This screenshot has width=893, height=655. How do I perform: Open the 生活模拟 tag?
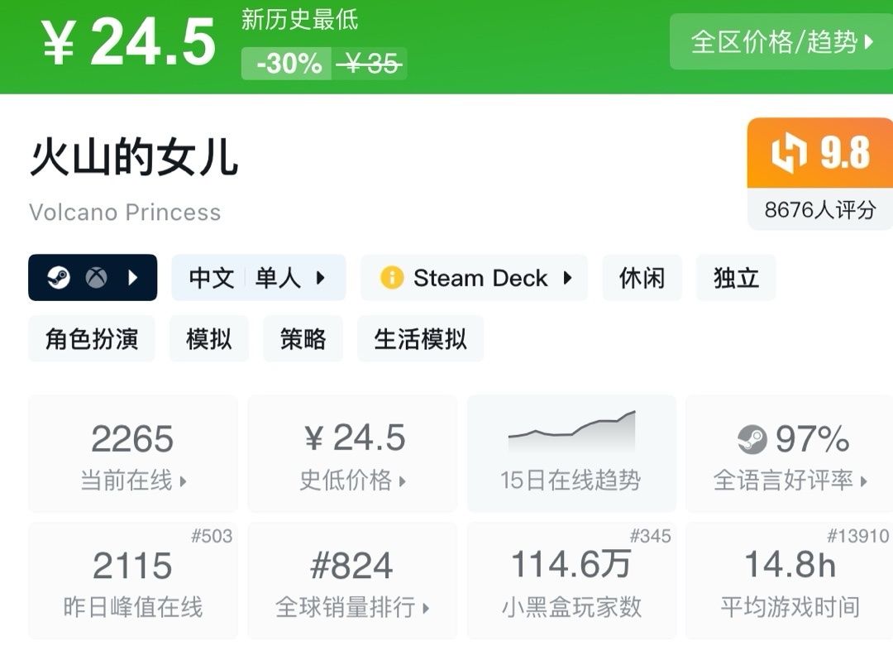(x=420, y=339)
